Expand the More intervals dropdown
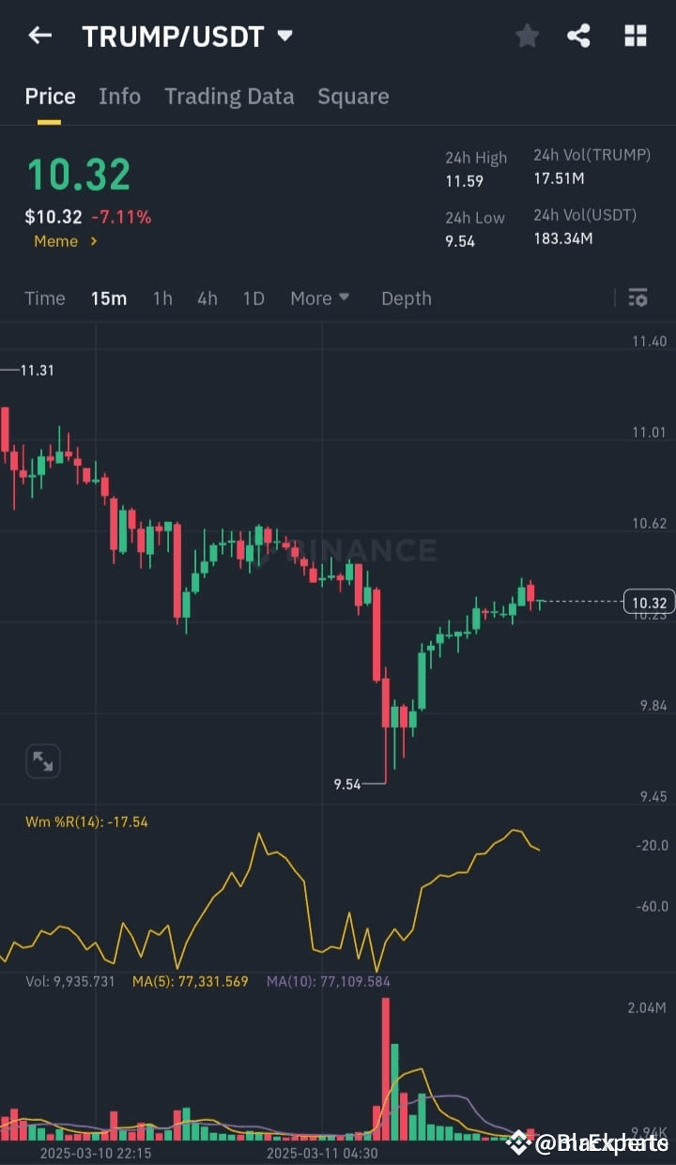This screenshot has height=1165, width=676. pos(320,299)
